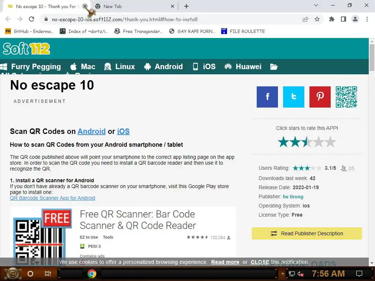The image size is (375, 281).
Task: Open QR Barcode Scanner App for Android link
Action: point(52,198)
